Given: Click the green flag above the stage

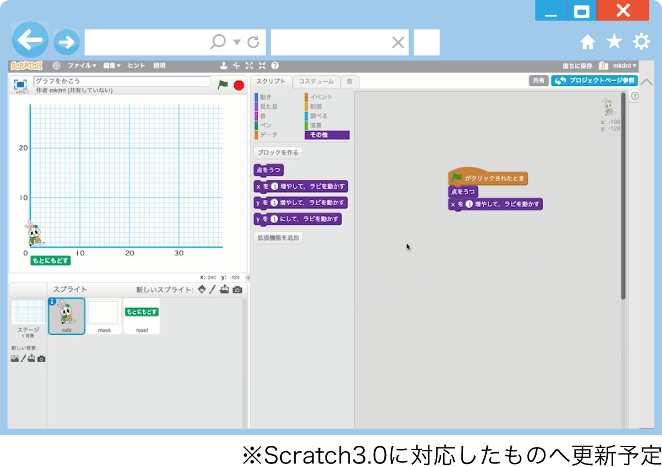Looking at the screenshot, I should point(223,85).
